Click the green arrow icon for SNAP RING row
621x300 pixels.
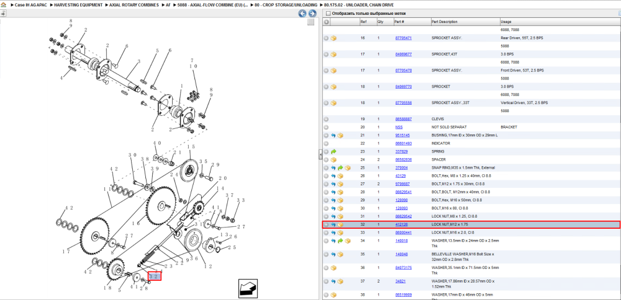point(340,168)
